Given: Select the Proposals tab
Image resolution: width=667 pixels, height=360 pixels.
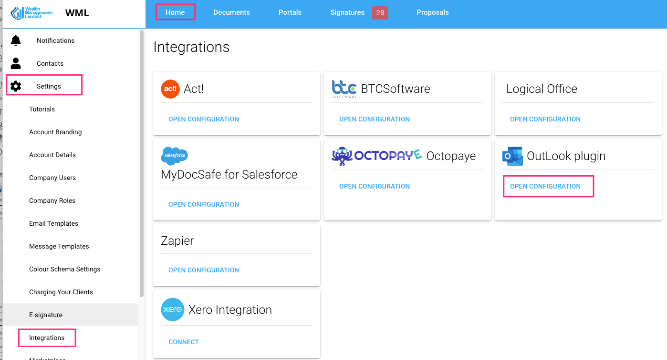Looking at the screenshot, I should [x=433, y=12].
